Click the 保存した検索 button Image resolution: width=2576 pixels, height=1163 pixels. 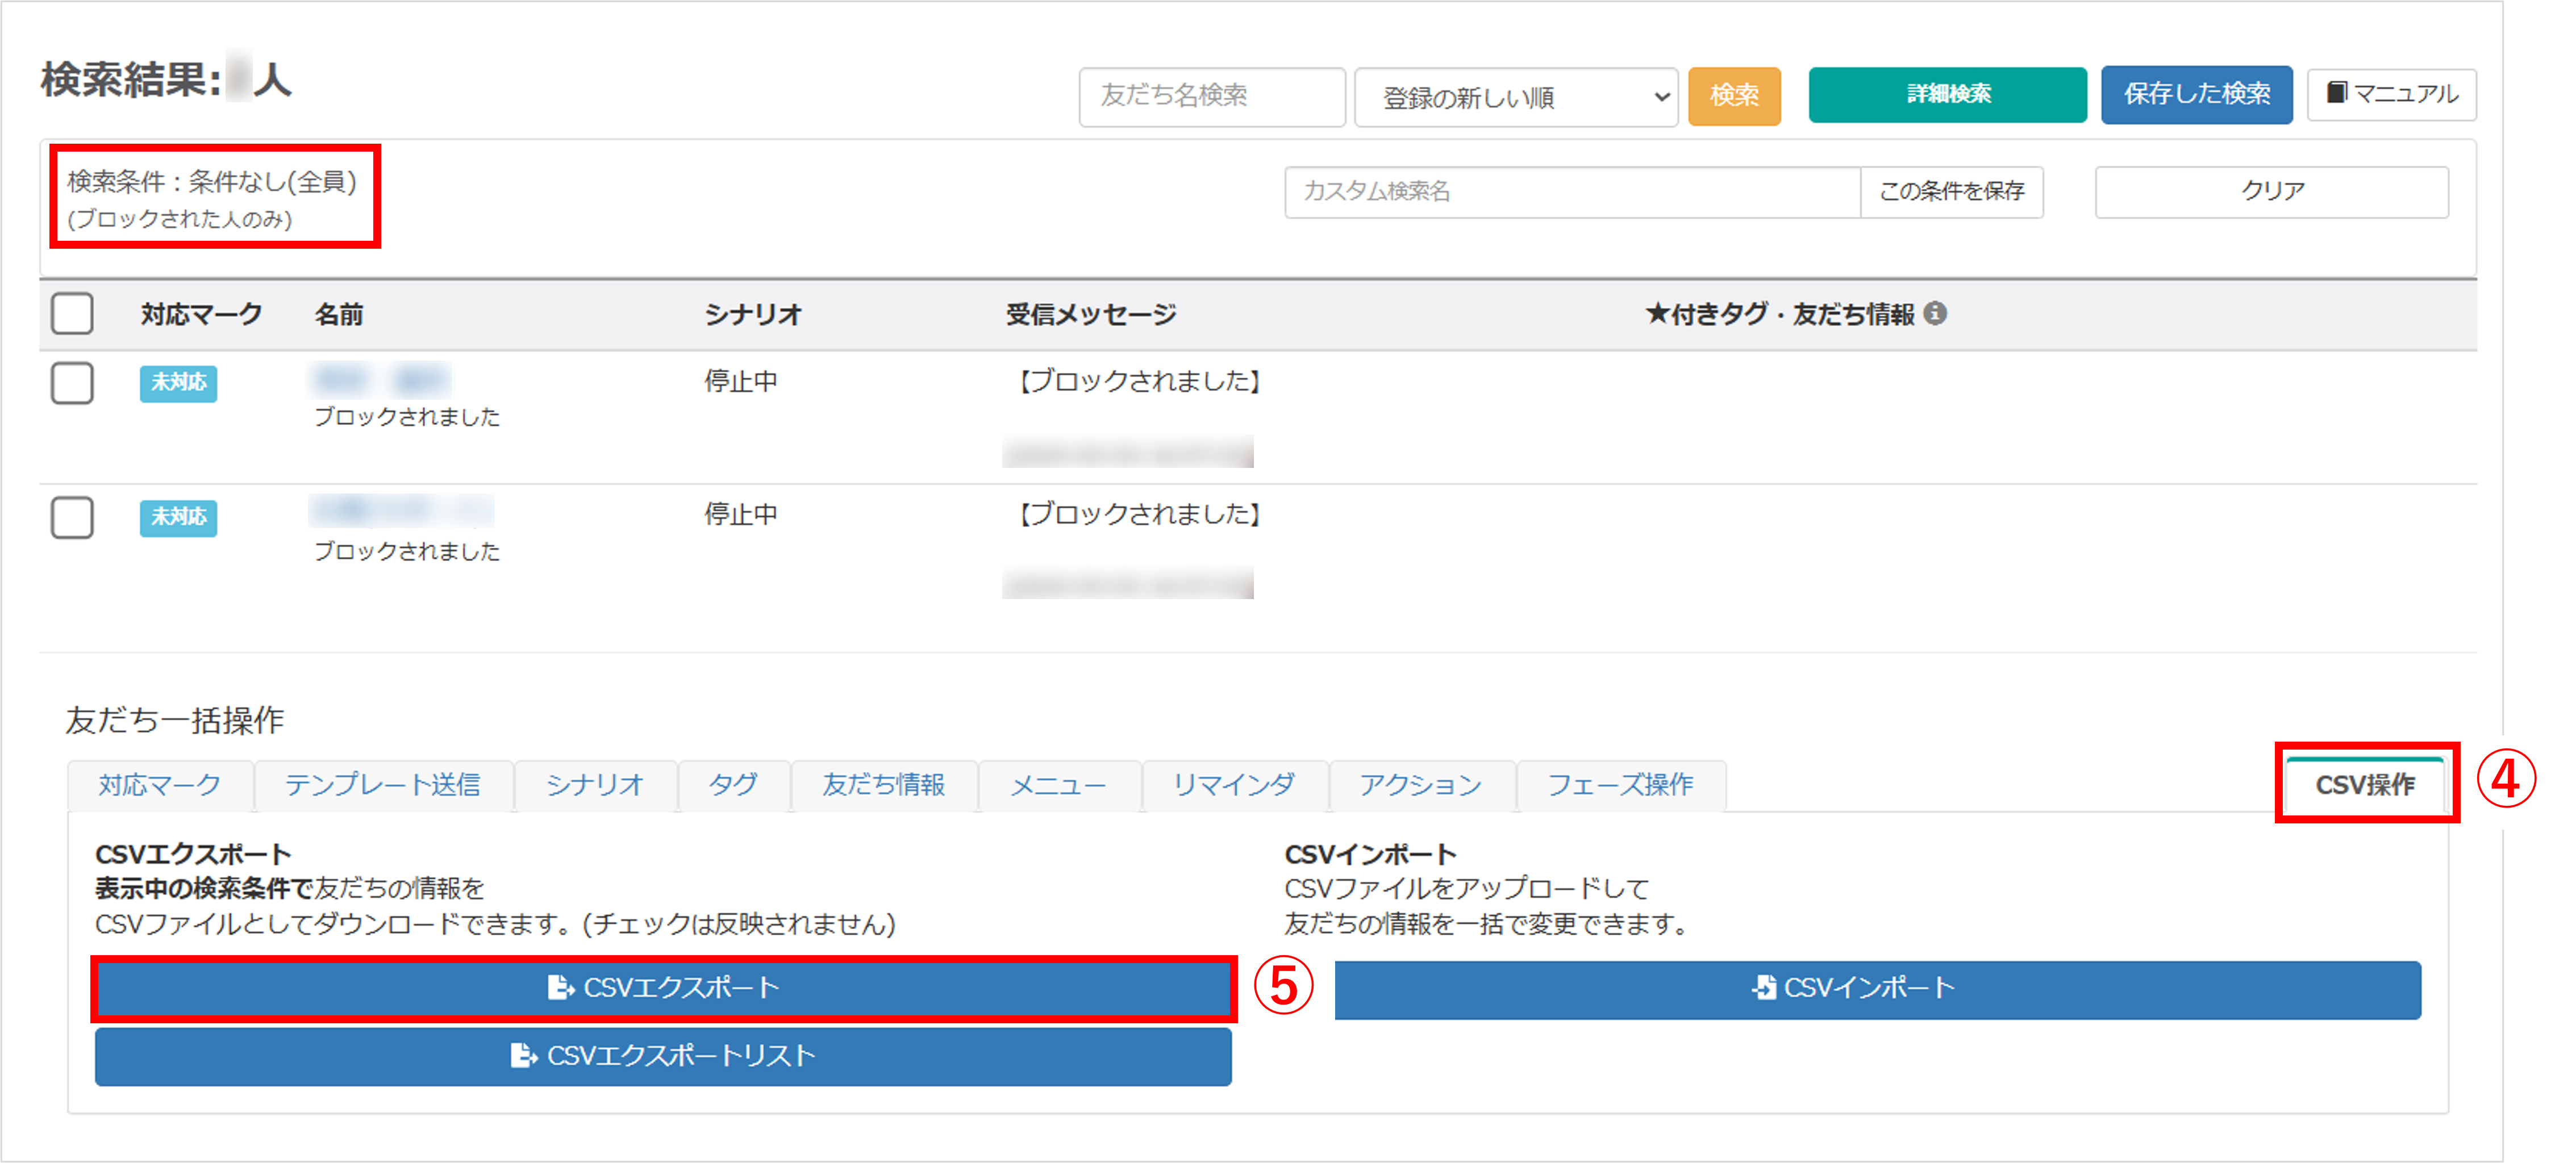pos(2196,95)
